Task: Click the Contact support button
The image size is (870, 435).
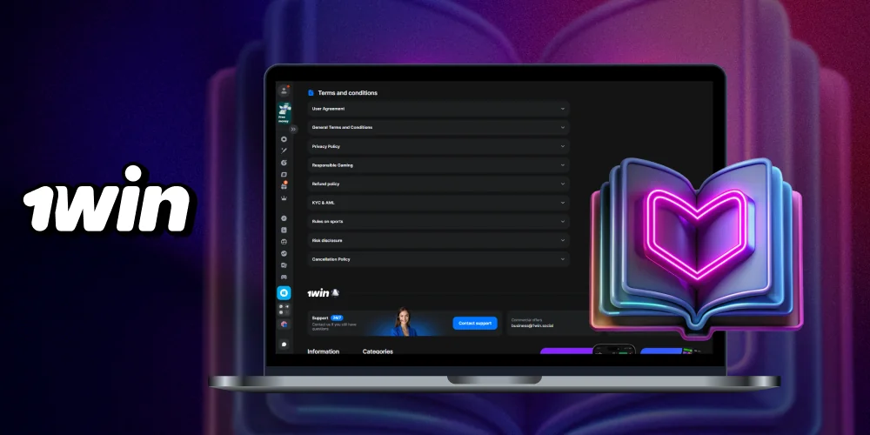Action: tap(475, 323)
